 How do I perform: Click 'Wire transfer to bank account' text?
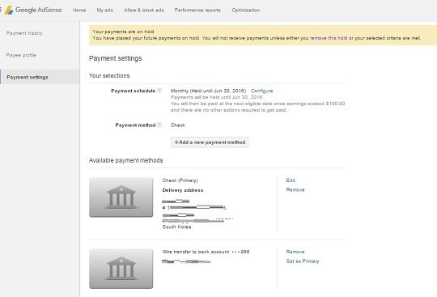pos(196,252)
